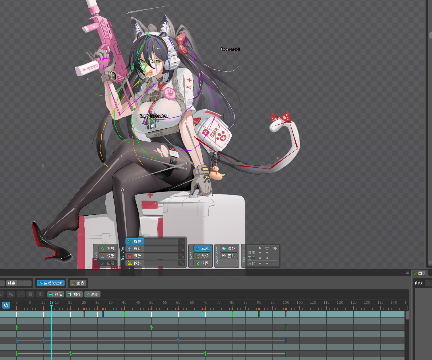Click the key icon on the 移动 row
This screenshot has width=432, height=360.
click(182, 249)
